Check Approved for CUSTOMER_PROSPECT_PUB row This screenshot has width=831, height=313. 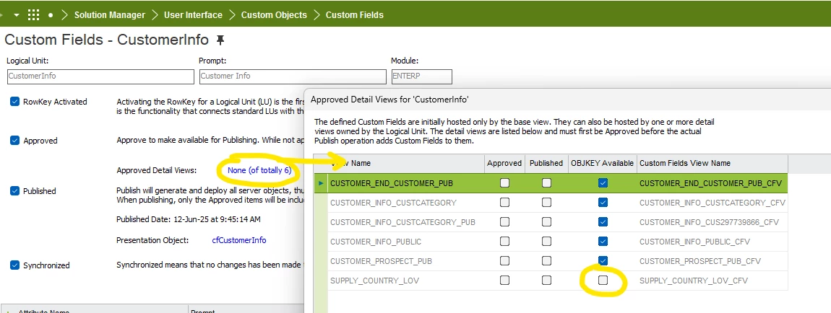(504, 261)
